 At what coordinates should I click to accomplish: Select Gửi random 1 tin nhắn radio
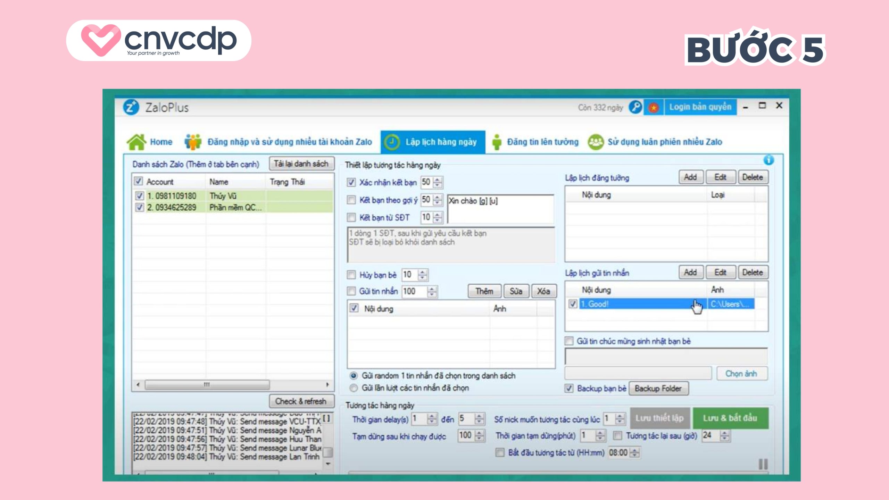point(354,376)
